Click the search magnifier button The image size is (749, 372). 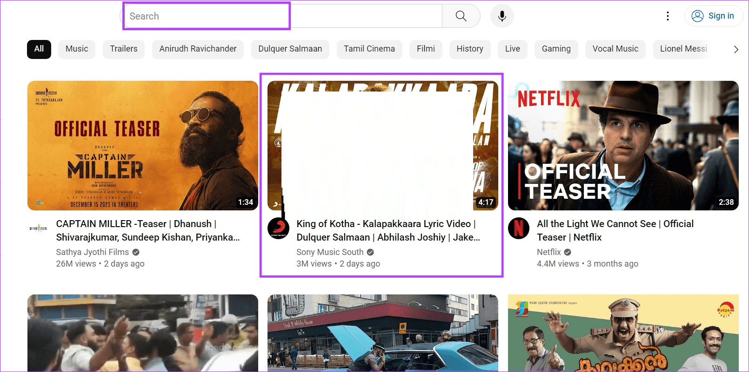click(x=461, y=16)
